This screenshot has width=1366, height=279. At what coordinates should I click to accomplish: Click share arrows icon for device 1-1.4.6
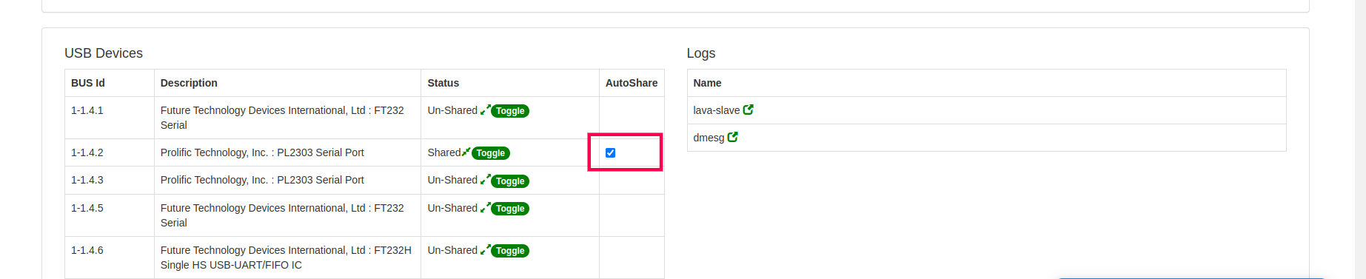(x=485, y=250)
